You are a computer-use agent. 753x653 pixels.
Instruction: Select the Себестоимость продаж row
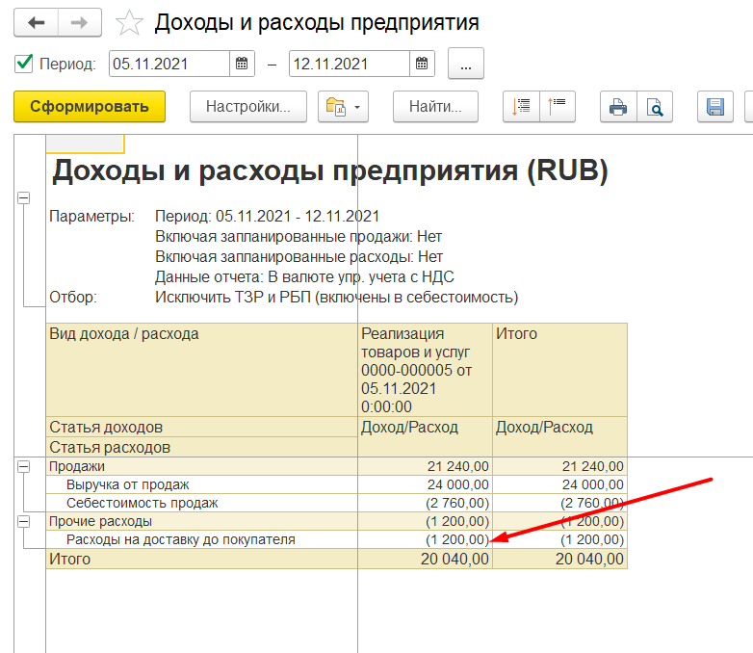tap(201, 503)
